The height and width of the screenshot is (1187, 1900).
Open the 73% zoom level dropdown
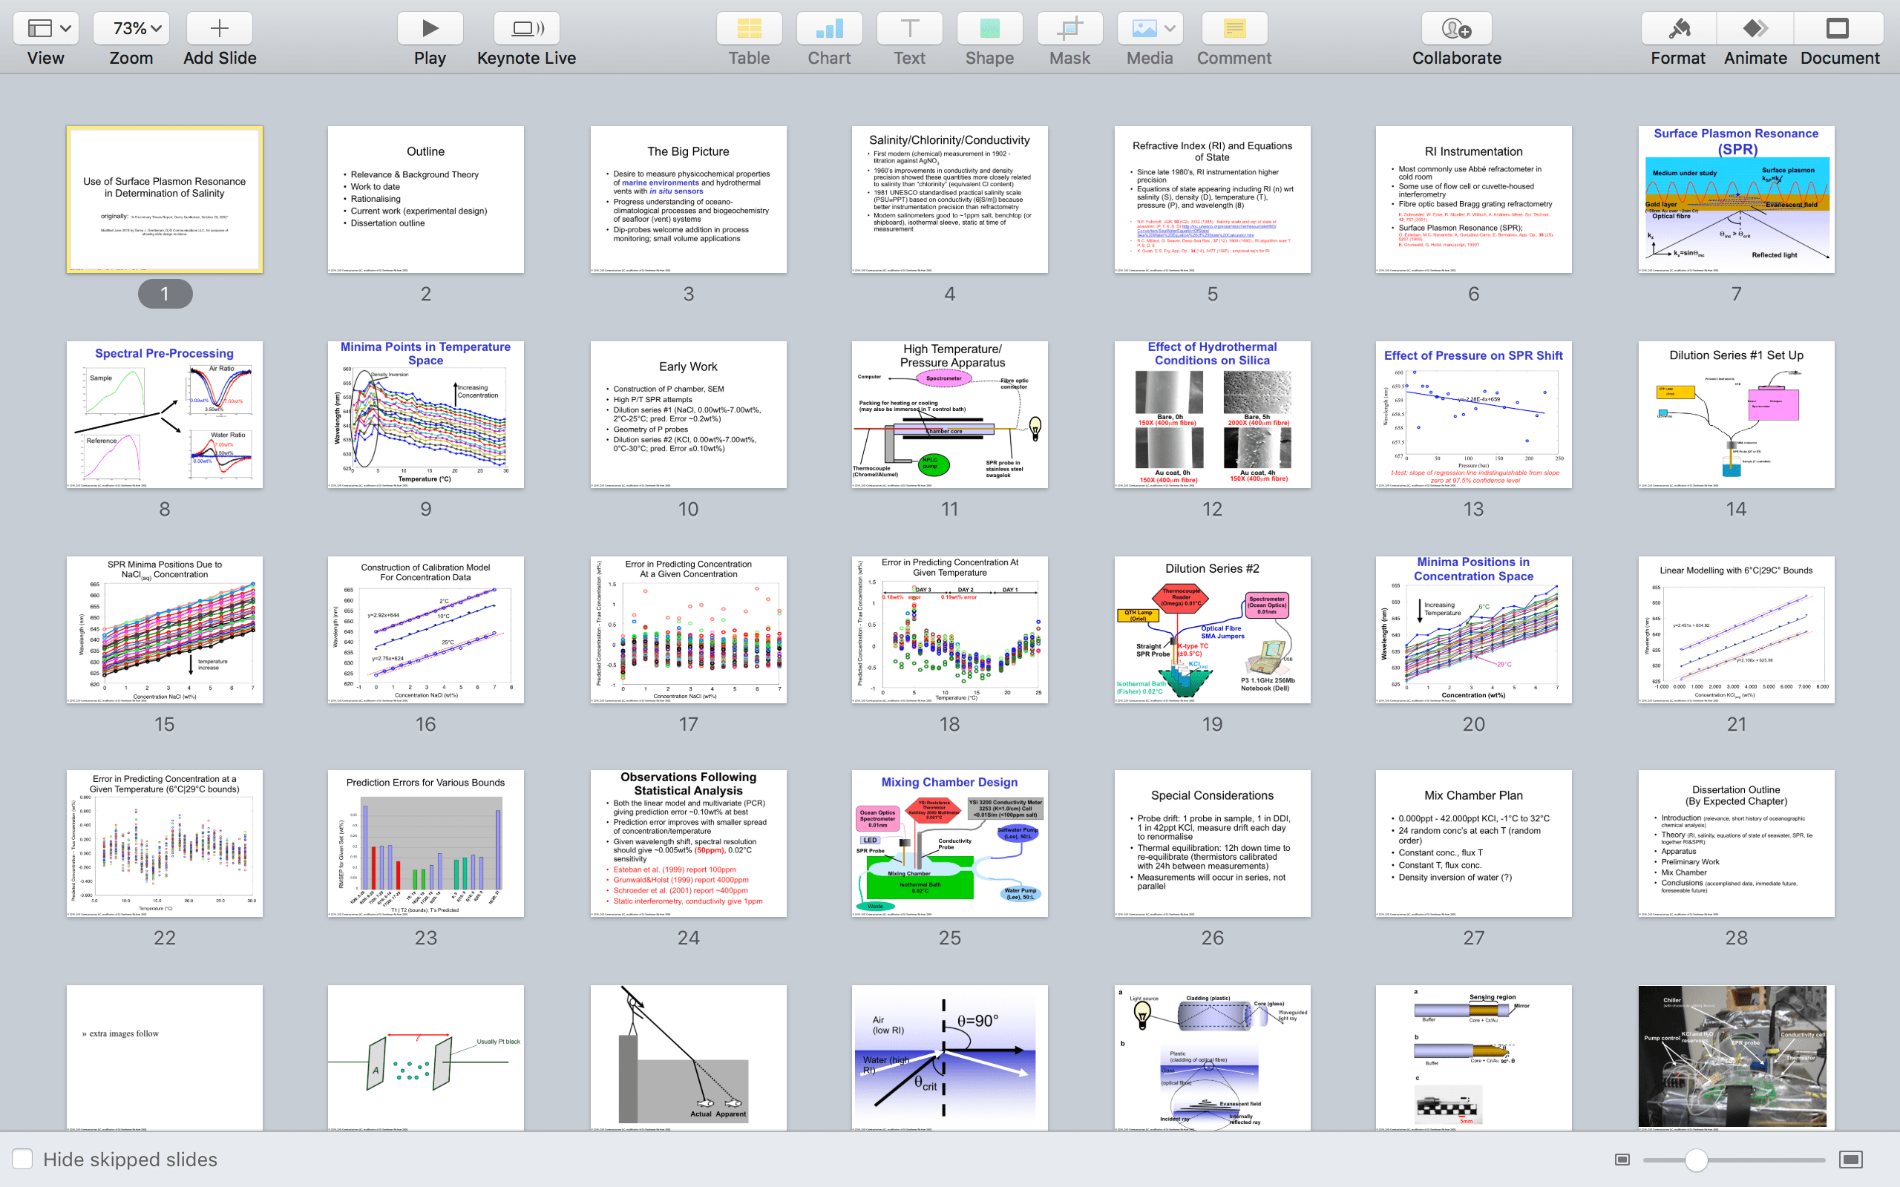pos(131,29)
